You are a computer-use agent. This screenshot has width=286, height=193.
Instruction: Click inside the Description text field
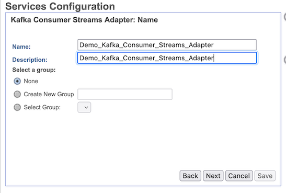click(x=167, y=58)
